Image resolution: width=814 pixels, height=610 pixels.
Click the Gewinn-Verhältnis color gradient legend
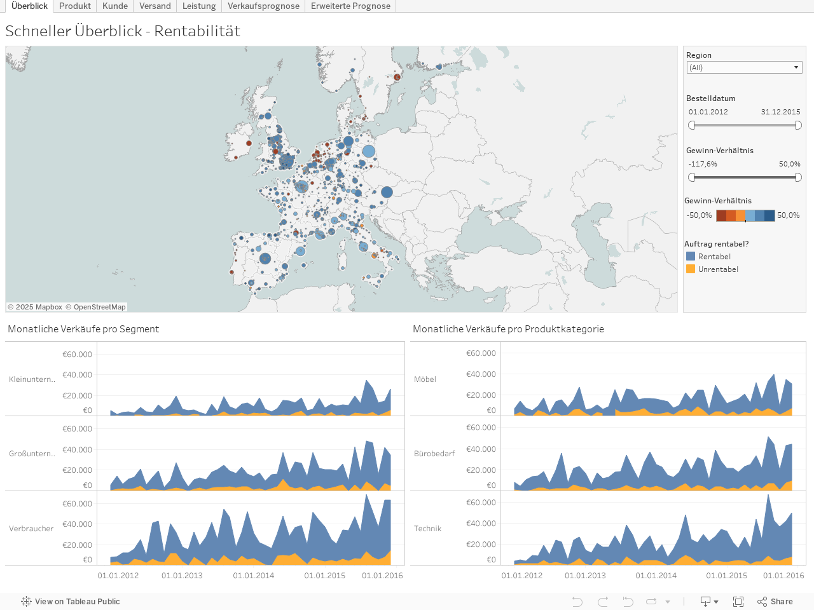coord(745,215)
